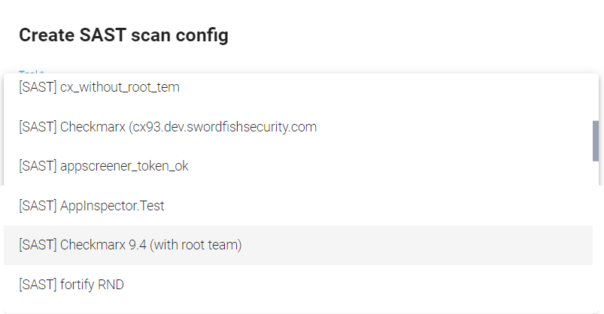Pick the appscreener_token_ok tool

(104, 166)
